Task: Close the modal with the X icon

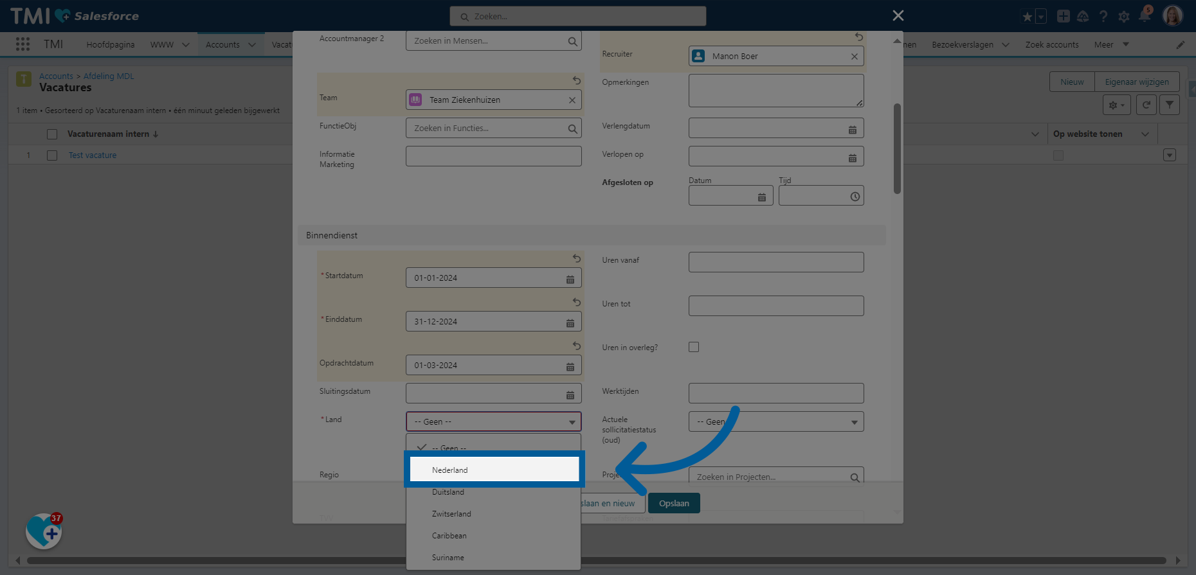Action: point(898,15)
